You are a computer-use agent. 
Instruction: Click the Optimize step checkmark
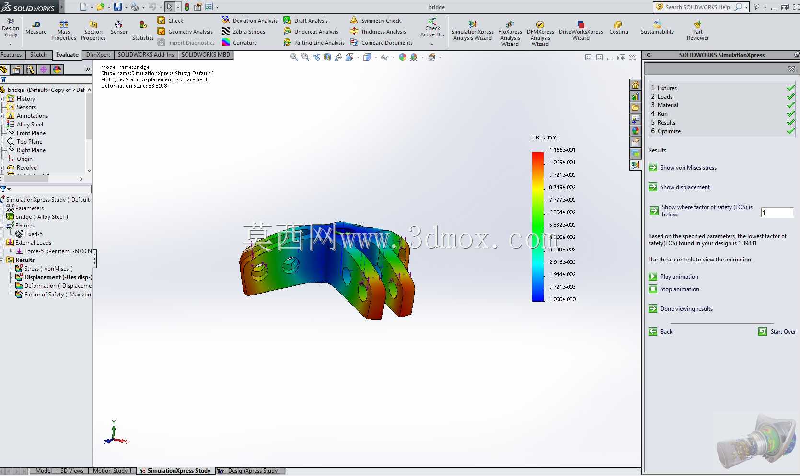click(791, 131)
